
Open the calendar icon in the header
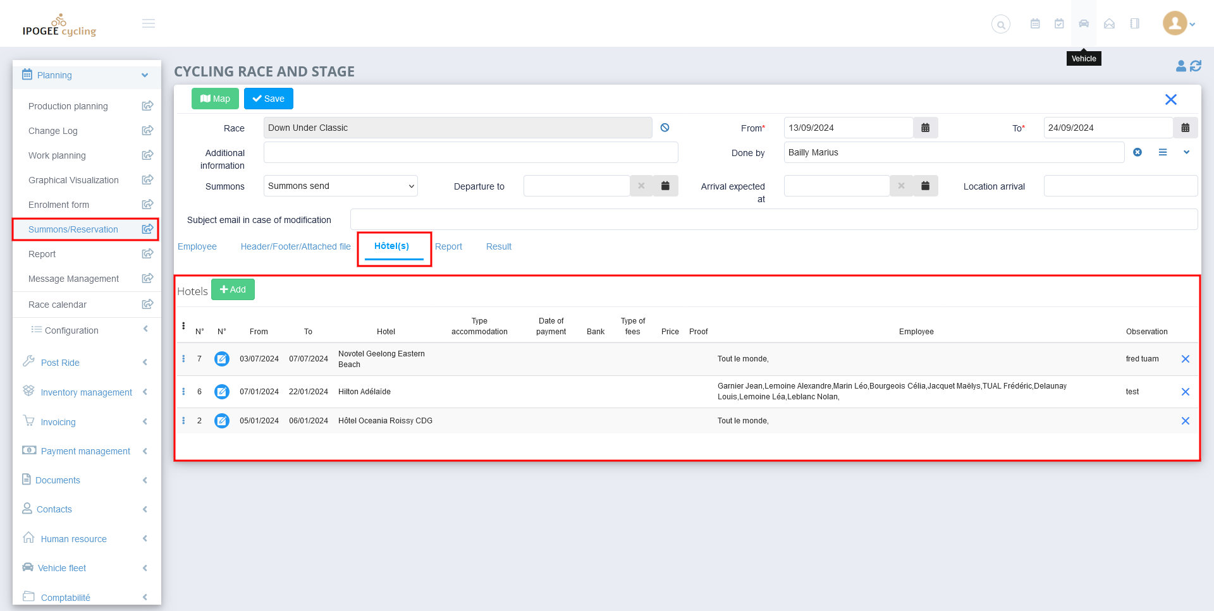pos(1035,24)
